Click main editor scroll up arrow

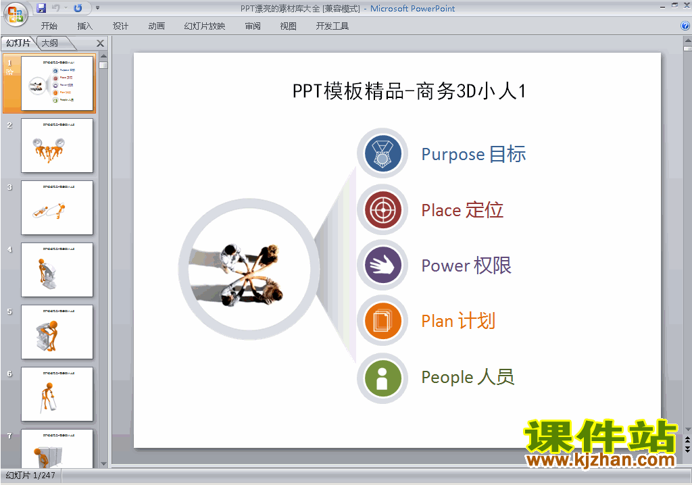(687, 41)
